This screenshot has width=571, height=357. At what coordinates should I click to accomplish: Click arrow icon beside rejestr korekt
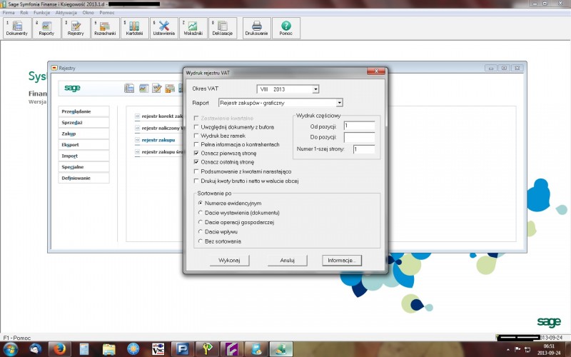tap(137, 116)
